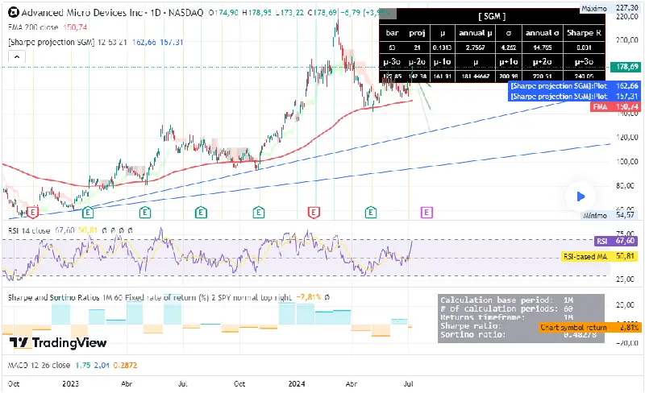Click the MACD 12 26 close legend

[40, 365]
